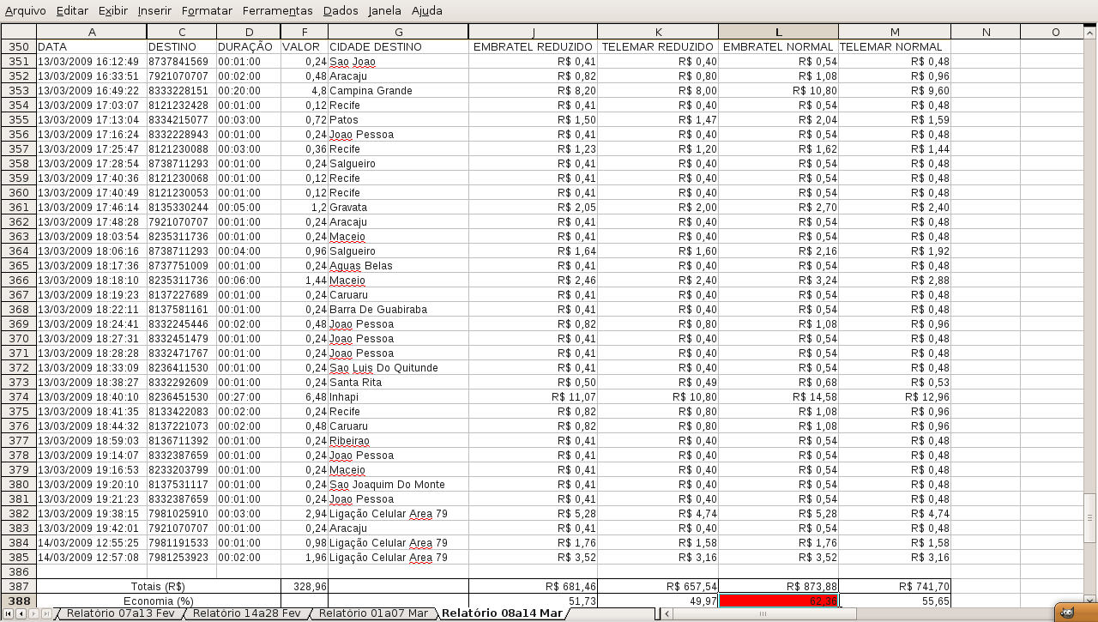Click the last sheet navigation arrow
The height and width of the screenshot is (622, 1098).
[46, 613]
